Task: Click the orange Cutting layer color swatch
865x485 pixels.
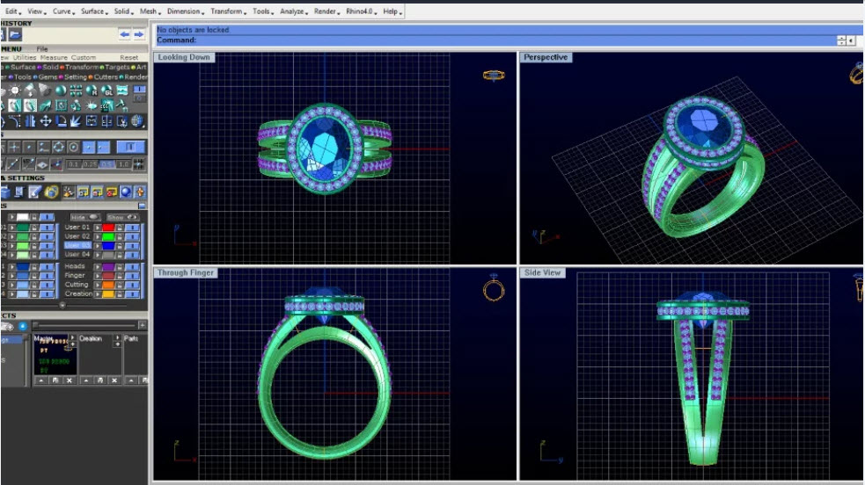Action: coord(109,285)
